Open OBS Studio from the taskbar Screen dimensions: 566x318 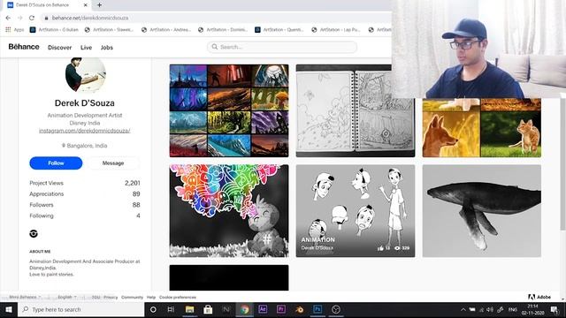pyautogui.click(x=336, y=309)
